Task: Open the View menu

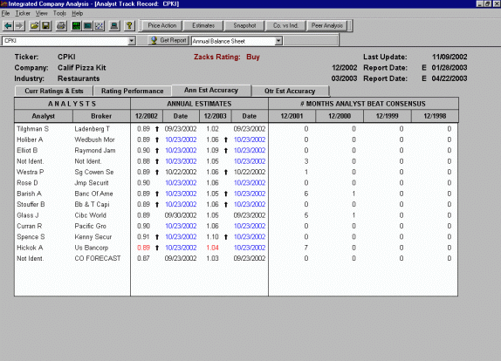Action: click(42, 13)
